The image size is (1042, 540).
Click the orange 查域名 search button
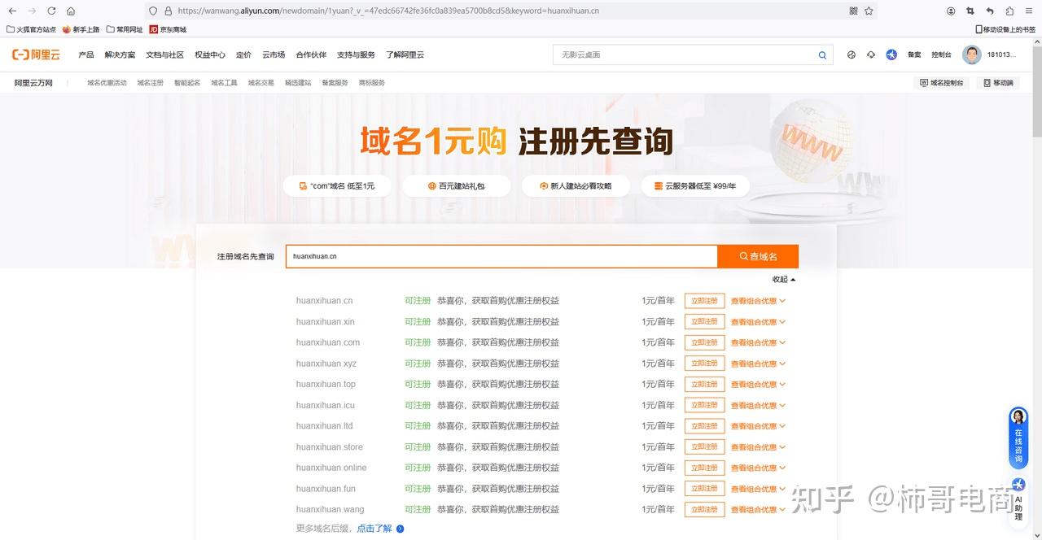[758, 256]
